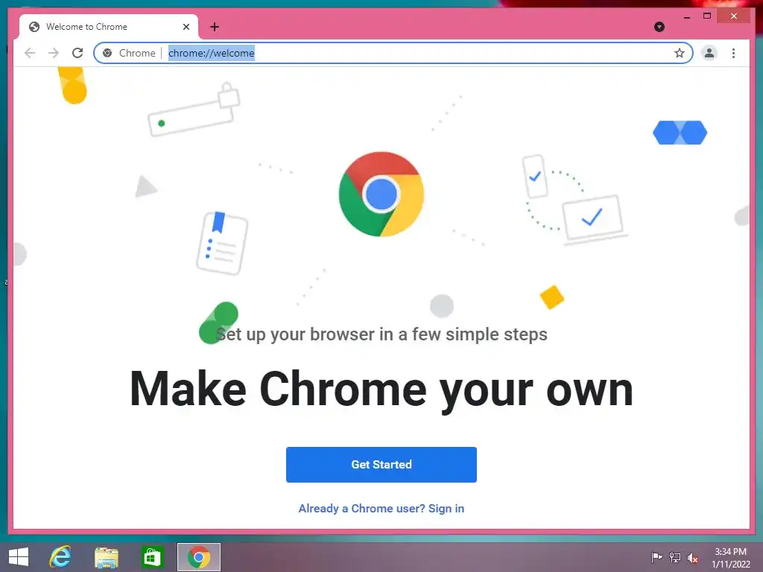Close the Welcome to Chrome tab
Image resolution: width=763 pixels, height=572 pixels.
(x=186, y=27)
